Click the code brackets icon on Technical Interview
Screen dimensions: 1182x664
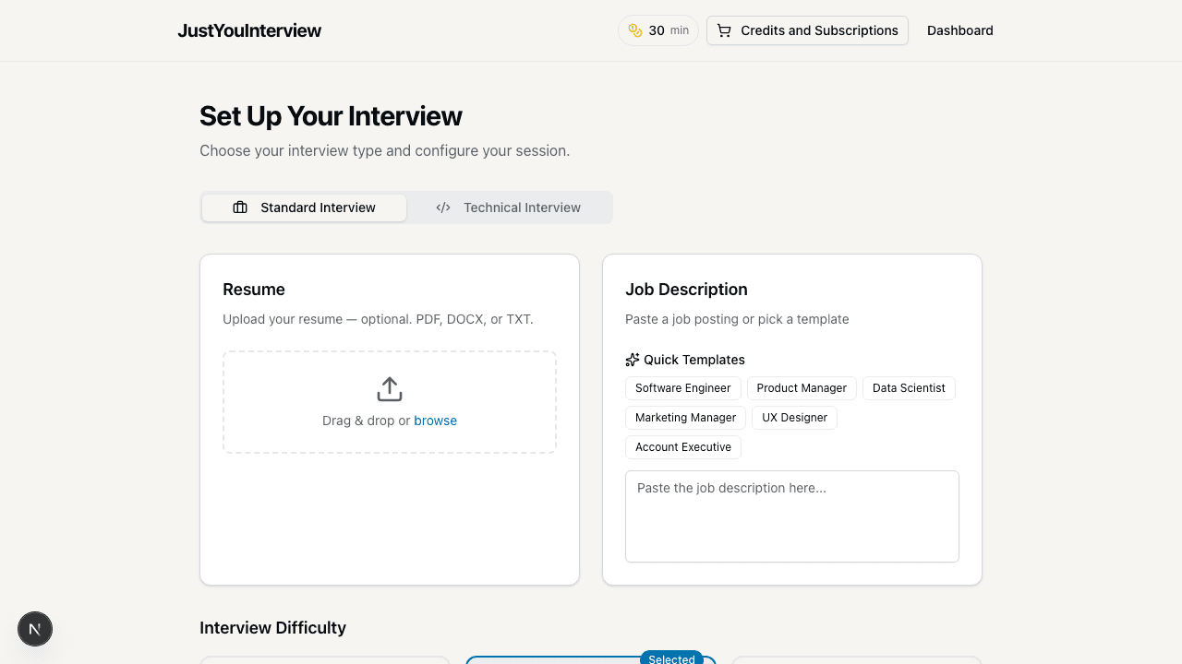(443, 207)
